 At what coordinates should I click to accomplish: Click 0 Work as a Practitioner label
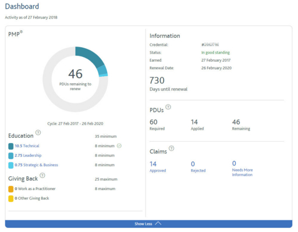click(x=35, y=188)
